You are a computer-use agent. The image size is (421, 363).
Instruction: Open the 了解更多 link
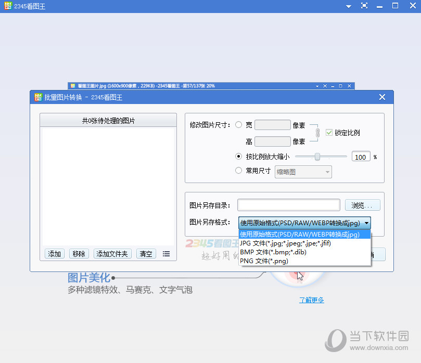pyautogui.click(x=311, y=300)
